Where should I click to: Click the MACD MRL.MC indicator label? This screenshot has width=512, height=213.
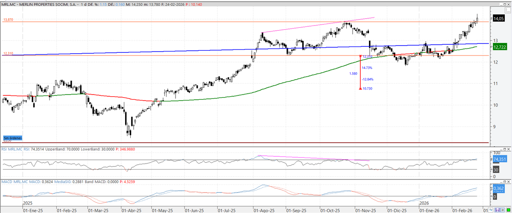[15, 181]
